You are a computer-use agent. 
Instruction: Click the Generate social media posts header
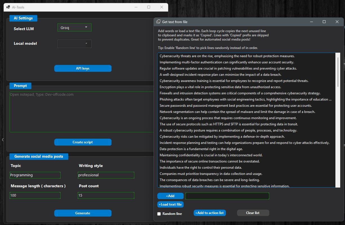click(x=39, y=156)
